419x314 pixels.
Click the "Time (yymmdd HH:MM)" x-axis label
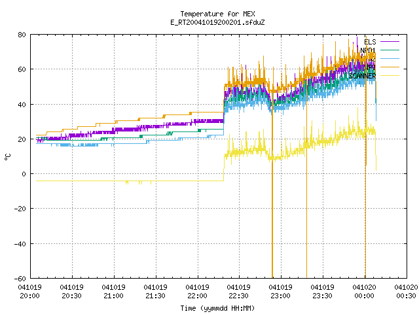click(x=217, y=308)
